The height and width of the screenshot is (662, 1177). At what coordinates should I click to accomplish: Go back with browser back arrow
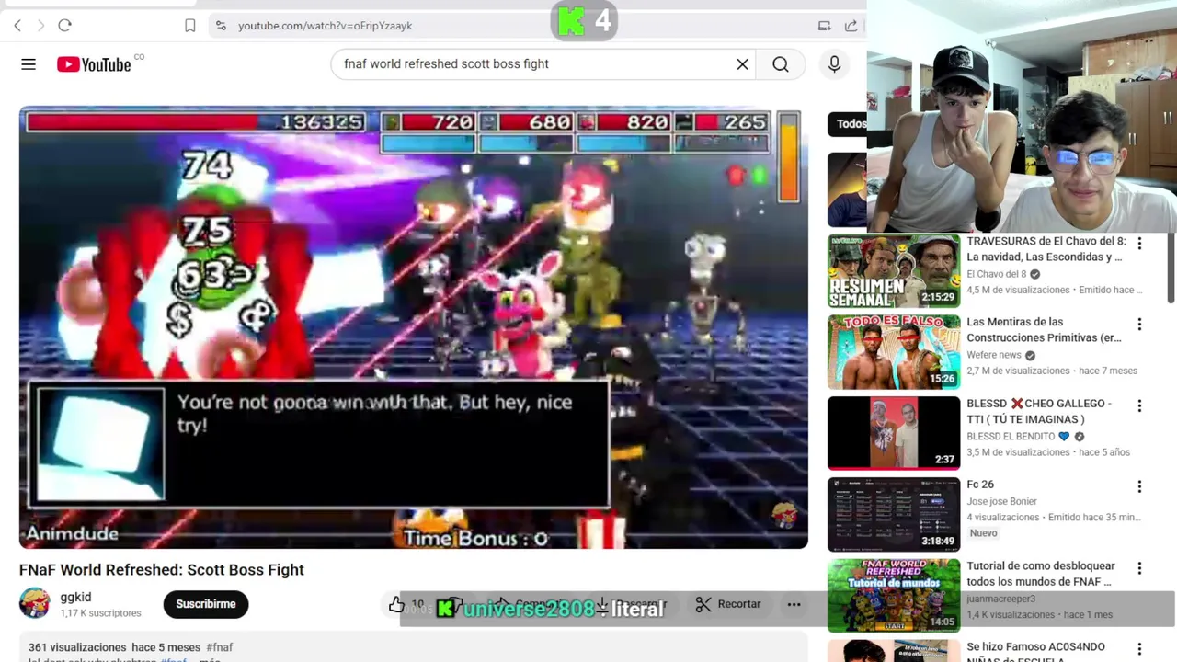point(17,26)
